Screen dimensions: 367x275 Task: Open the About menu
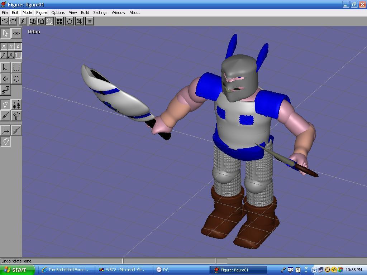(135, 13)
